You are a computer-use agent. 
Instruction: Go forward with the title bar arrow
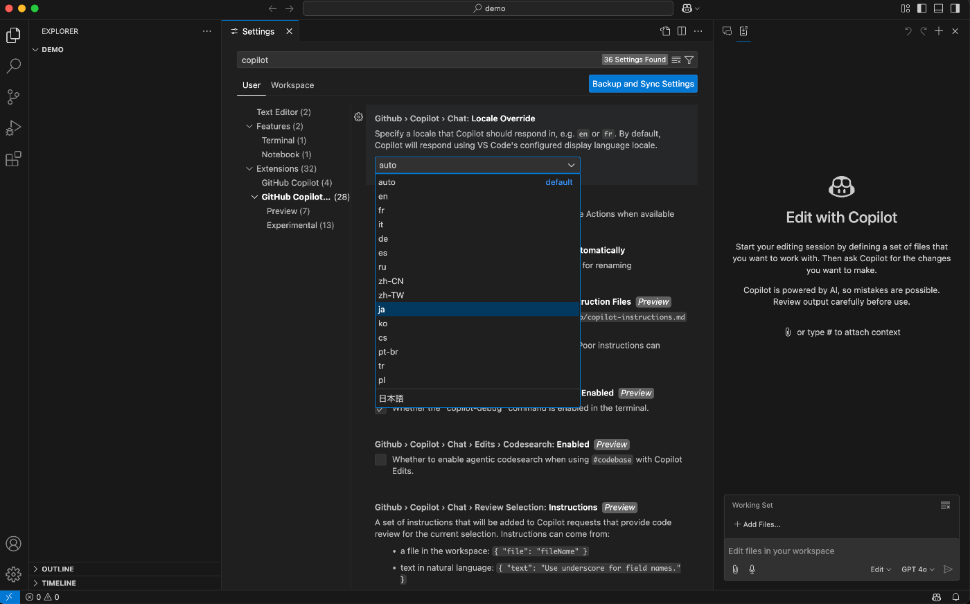click(290, 8)
